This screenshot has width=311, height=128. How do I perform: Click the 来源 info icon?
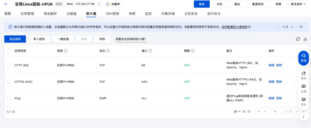pyautogui.click(x=66, y=51)
